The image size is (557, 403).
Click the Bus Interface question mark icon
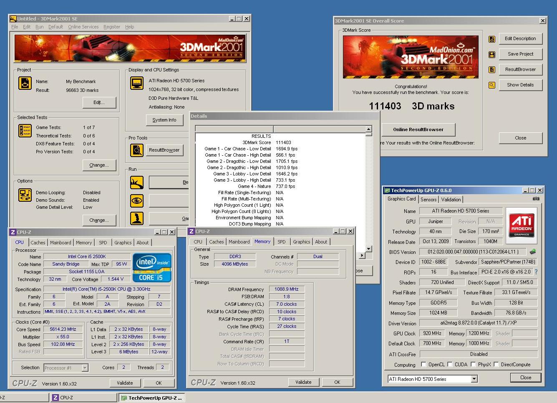(x=536, y=272)
